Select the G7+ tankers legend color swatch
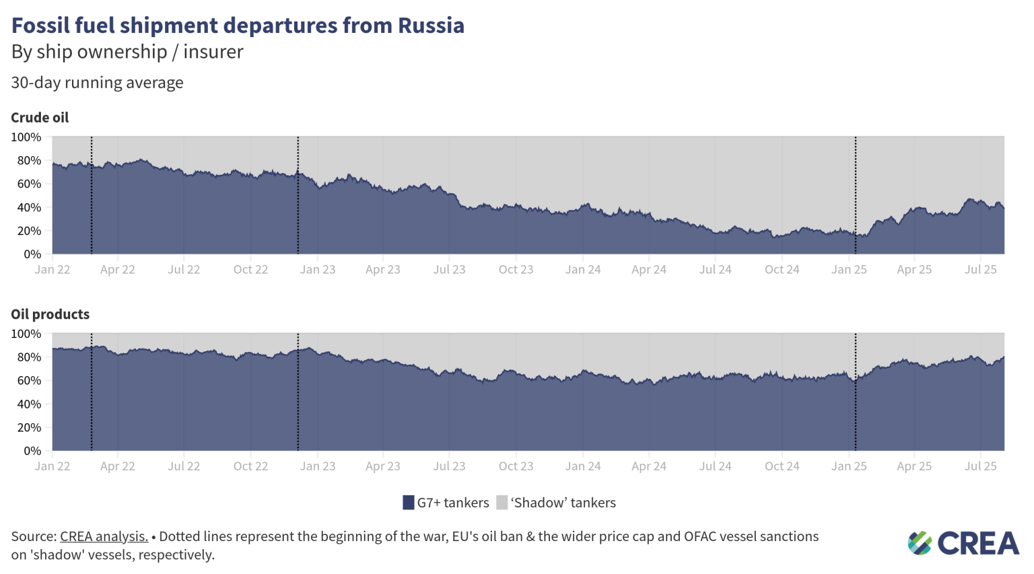1034x574 pixels. [408, 503]
